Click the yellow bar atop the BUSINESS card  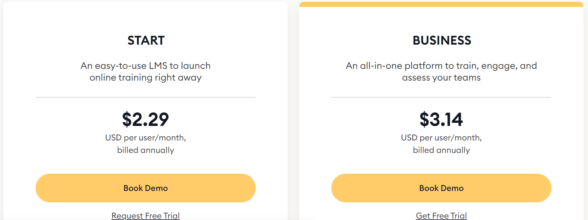pos(441,4)
